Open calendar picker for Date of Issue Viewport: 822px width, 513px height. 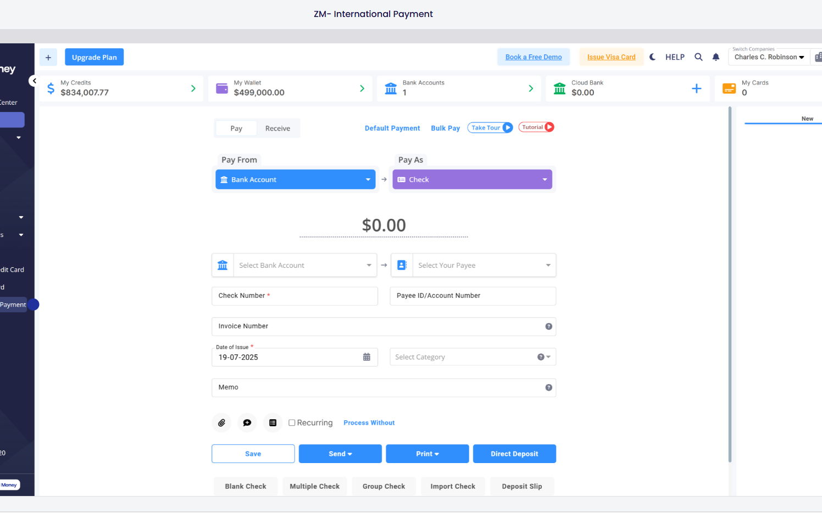pos(366,357)
